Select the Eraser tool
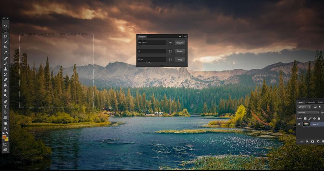Screen dimensions: 324x171 click(5, 80)
